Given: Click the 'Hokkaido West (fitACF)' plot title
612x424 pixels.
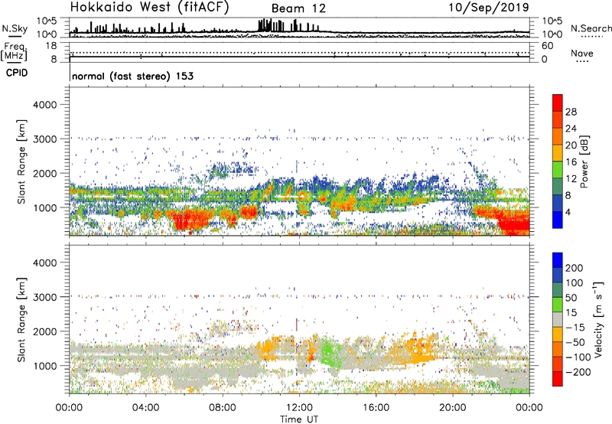Looking at the screenshot, I should click(149, 7).
